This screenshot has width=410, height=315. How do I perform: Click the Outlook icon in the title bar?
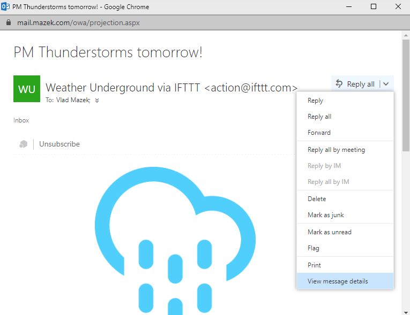[x=5, y=7]
